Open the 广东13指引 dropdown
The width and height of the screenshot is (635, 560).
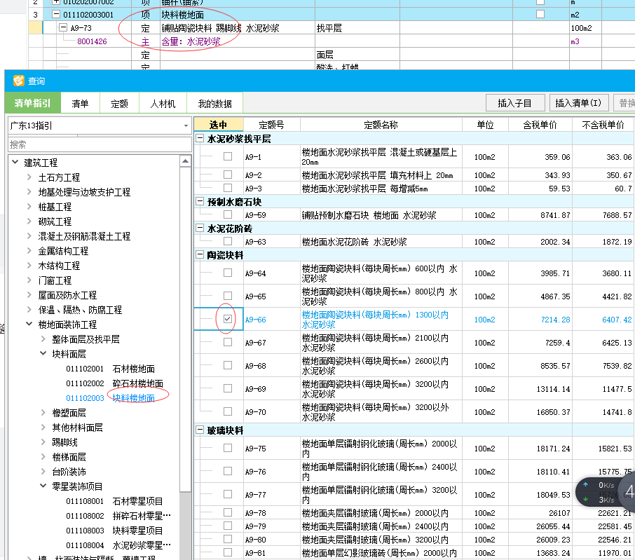coord(186,125)
